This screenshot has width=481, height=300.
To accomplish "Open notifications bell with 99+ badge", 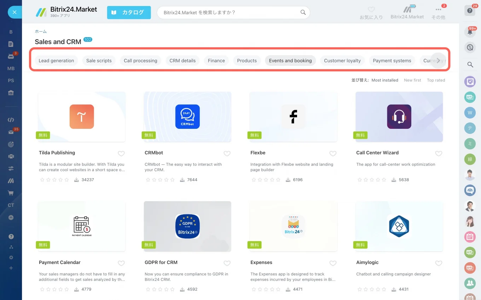I will click(470, 32).
